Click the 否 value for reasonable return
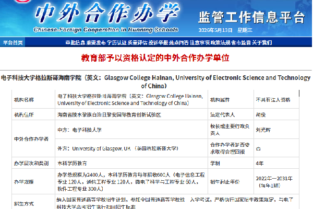Image resolution: width=313 pixels, height=209 pixels. tap(258, 149)
